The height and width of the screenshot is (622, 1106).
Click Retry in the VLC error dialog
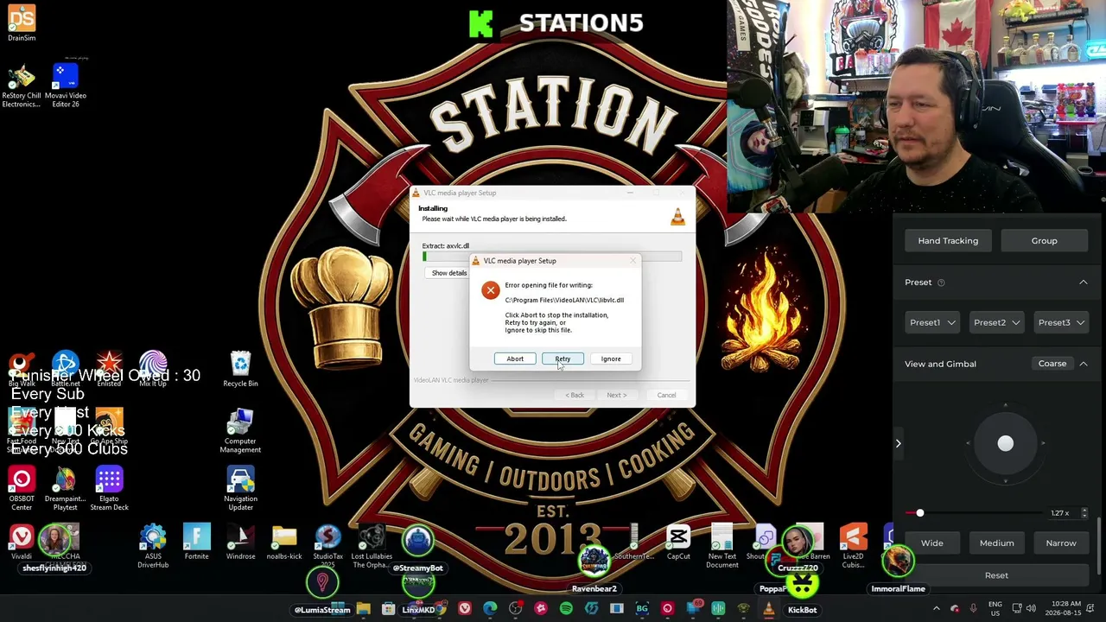tap(563, 359)
